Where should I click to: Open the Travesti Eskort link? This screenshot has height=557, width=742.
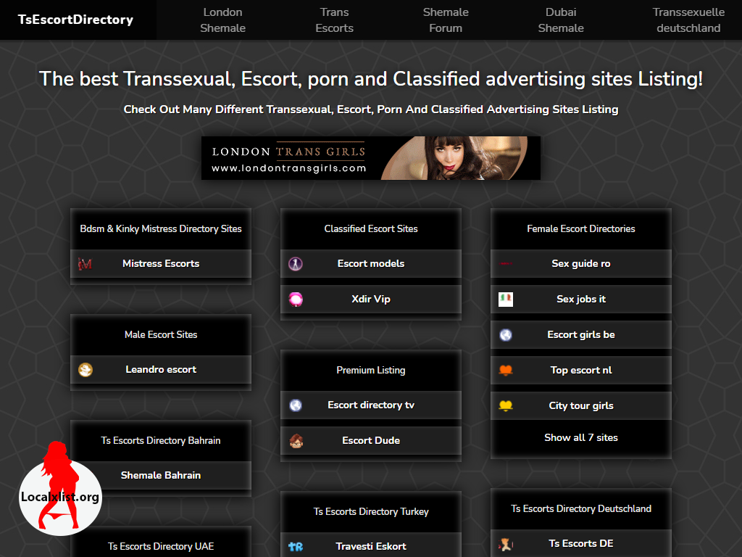(371, 545)
